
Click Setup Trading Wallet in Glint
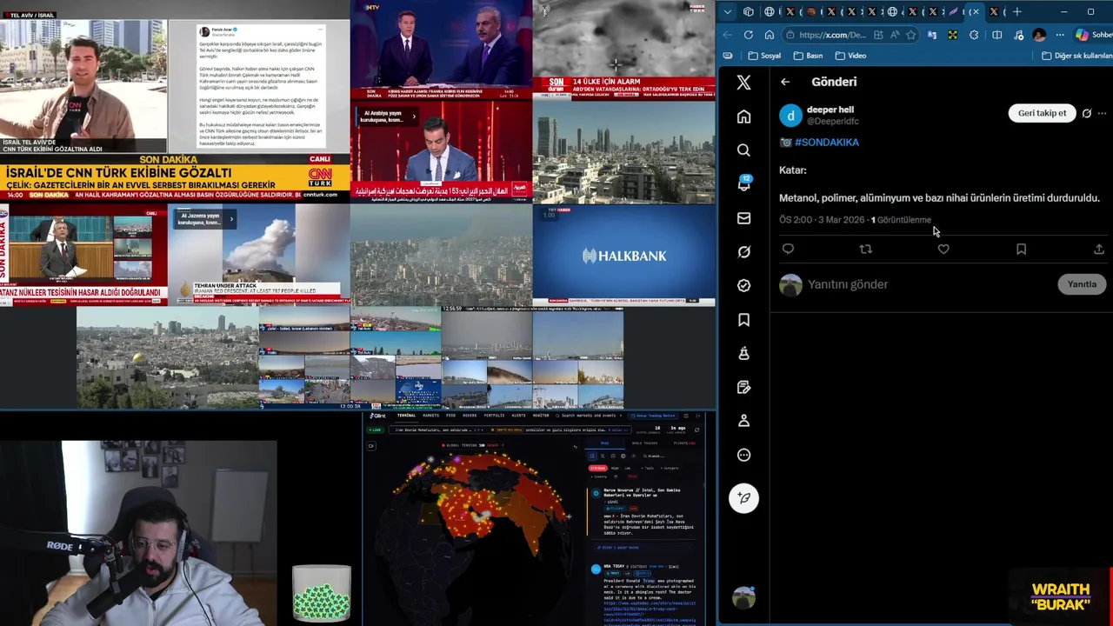click(x=653, y=416)
